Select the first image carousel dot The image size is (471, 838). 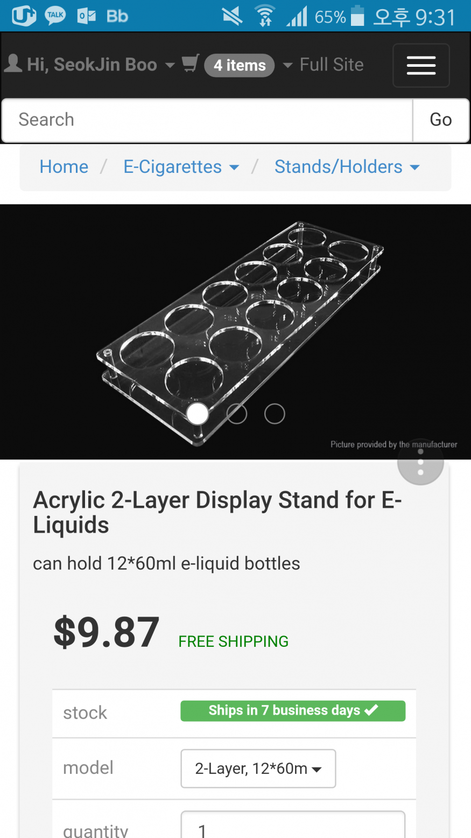[x=198, y=414]
